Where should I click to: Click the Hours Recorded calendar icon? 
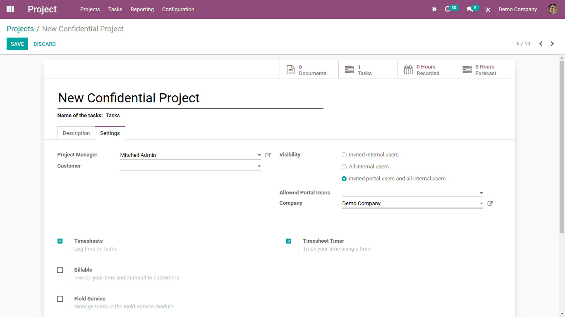point(408,70)
